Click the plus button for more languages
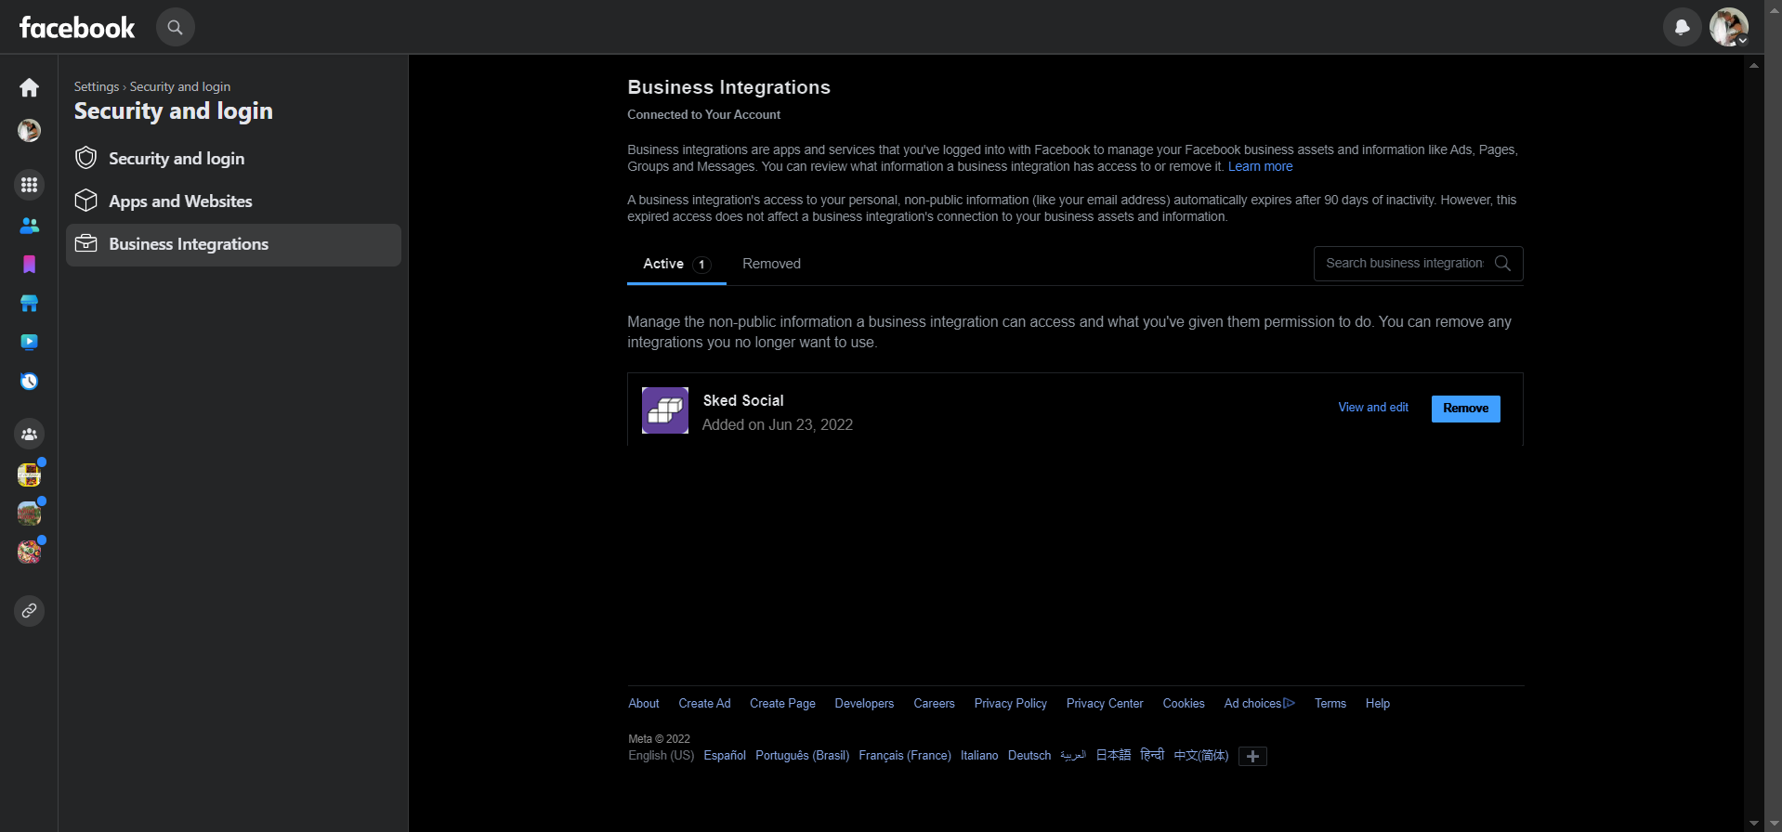The width and height of the screenshot is (1782, 832). [x=1252, y=757]
